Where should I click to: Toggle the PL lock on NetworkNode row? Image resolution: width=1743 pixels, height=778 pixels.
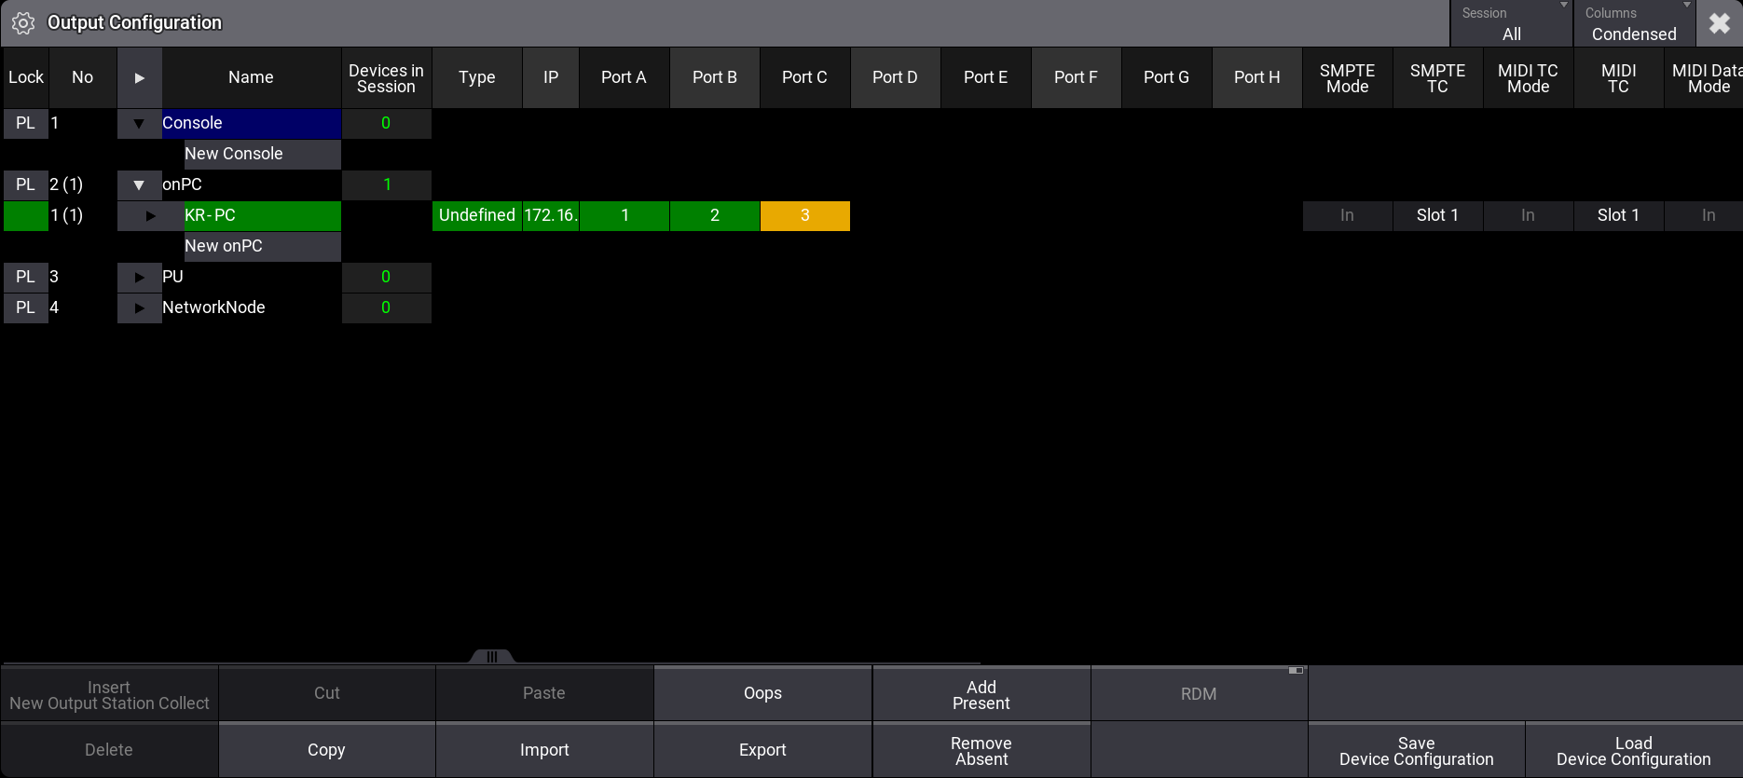click(25, 308)
